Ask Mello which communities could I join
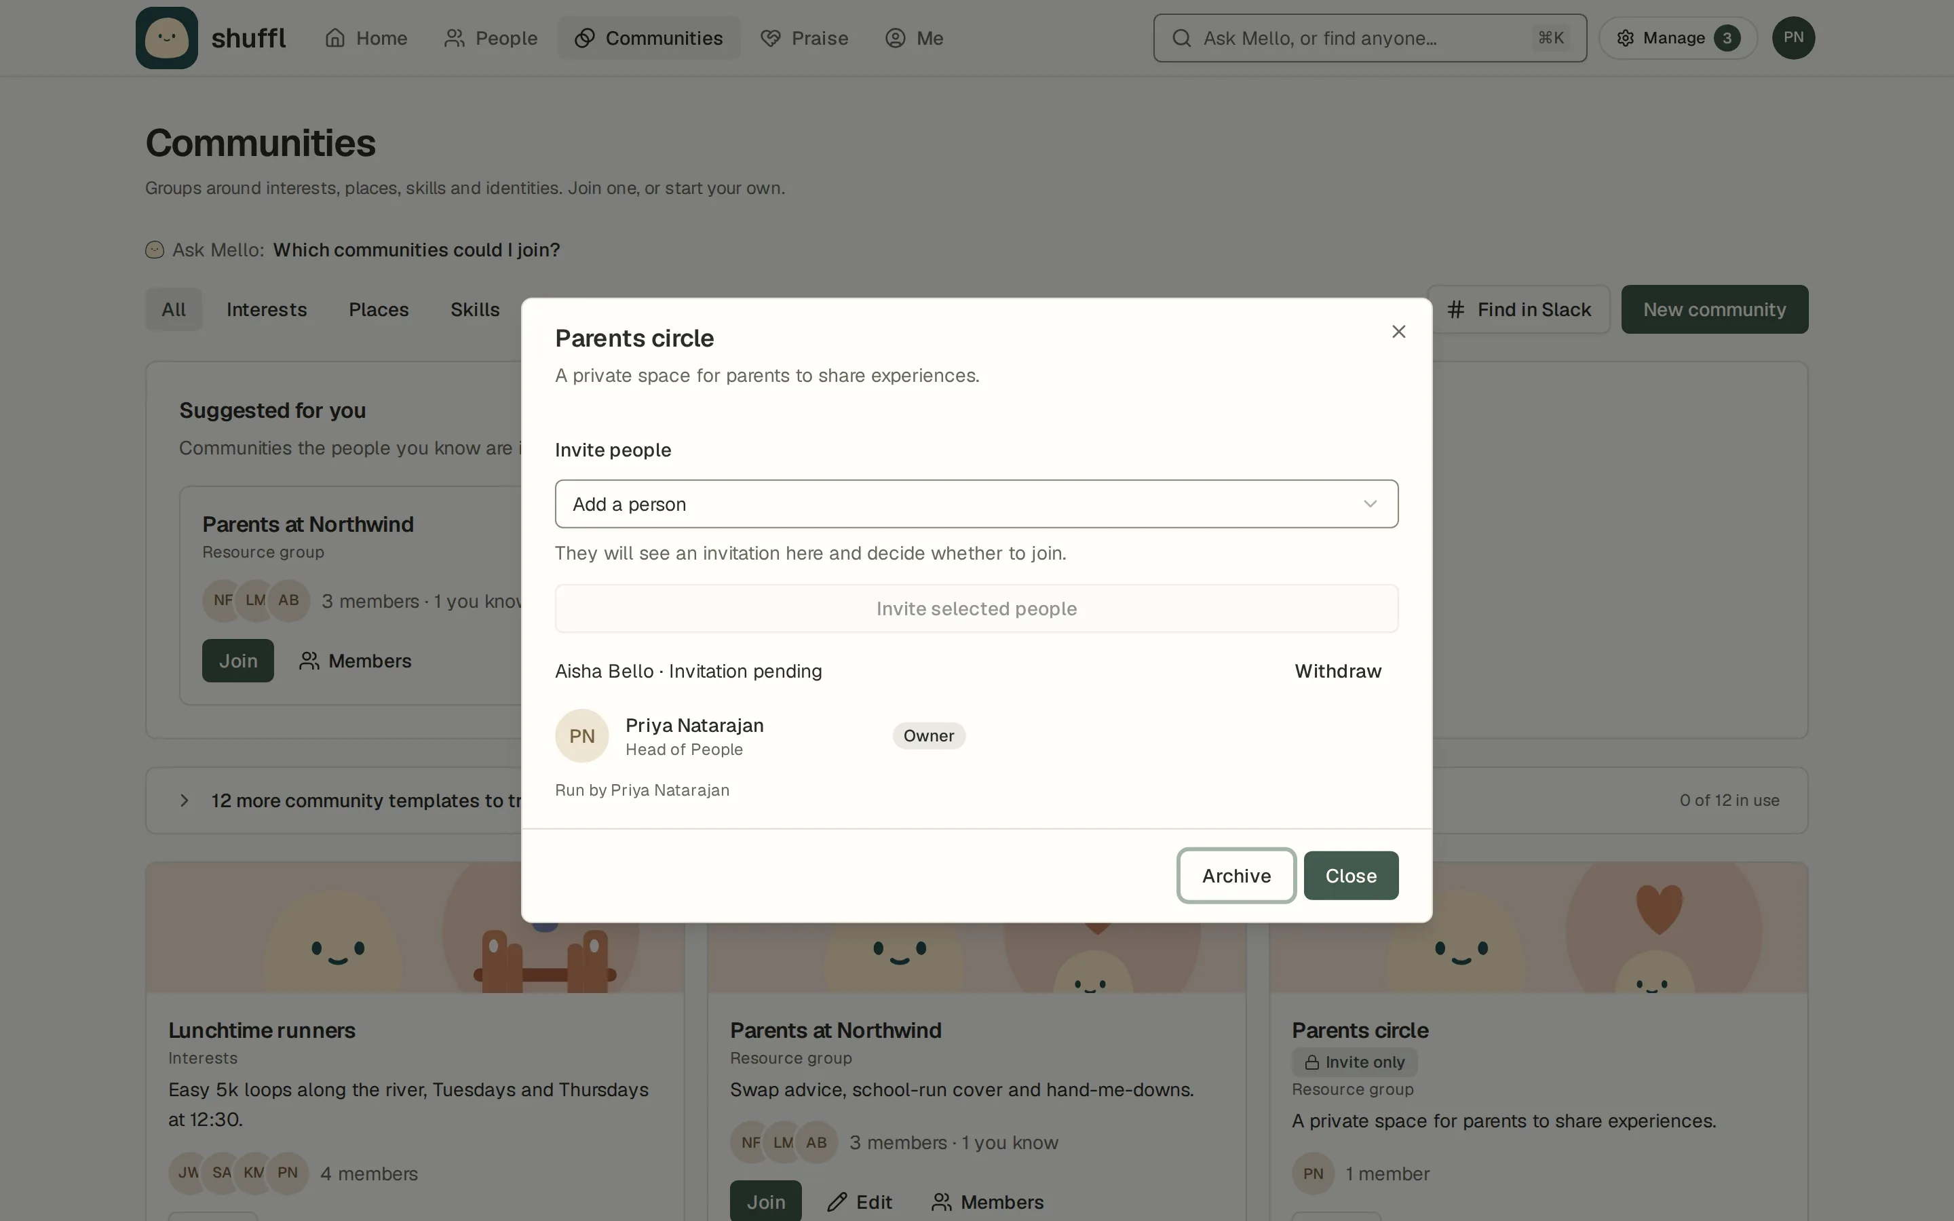This screenshot has height=1221, width=1954. pyautogui.click(x=417, y=250)
